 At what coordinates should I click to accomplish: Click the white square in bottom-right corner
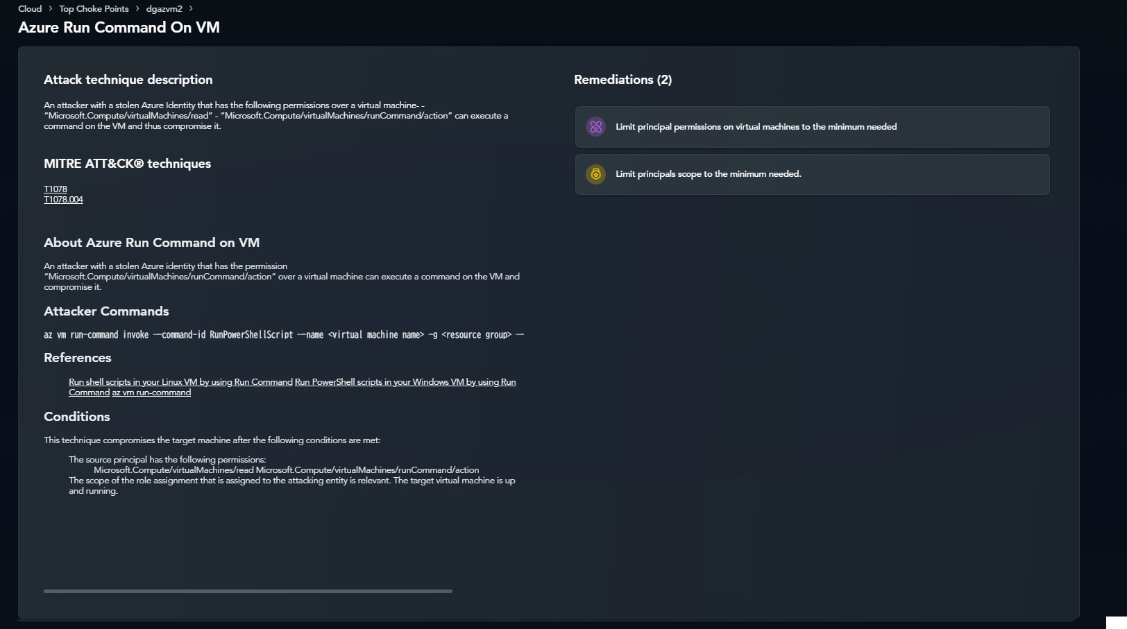pos(1116,622)
